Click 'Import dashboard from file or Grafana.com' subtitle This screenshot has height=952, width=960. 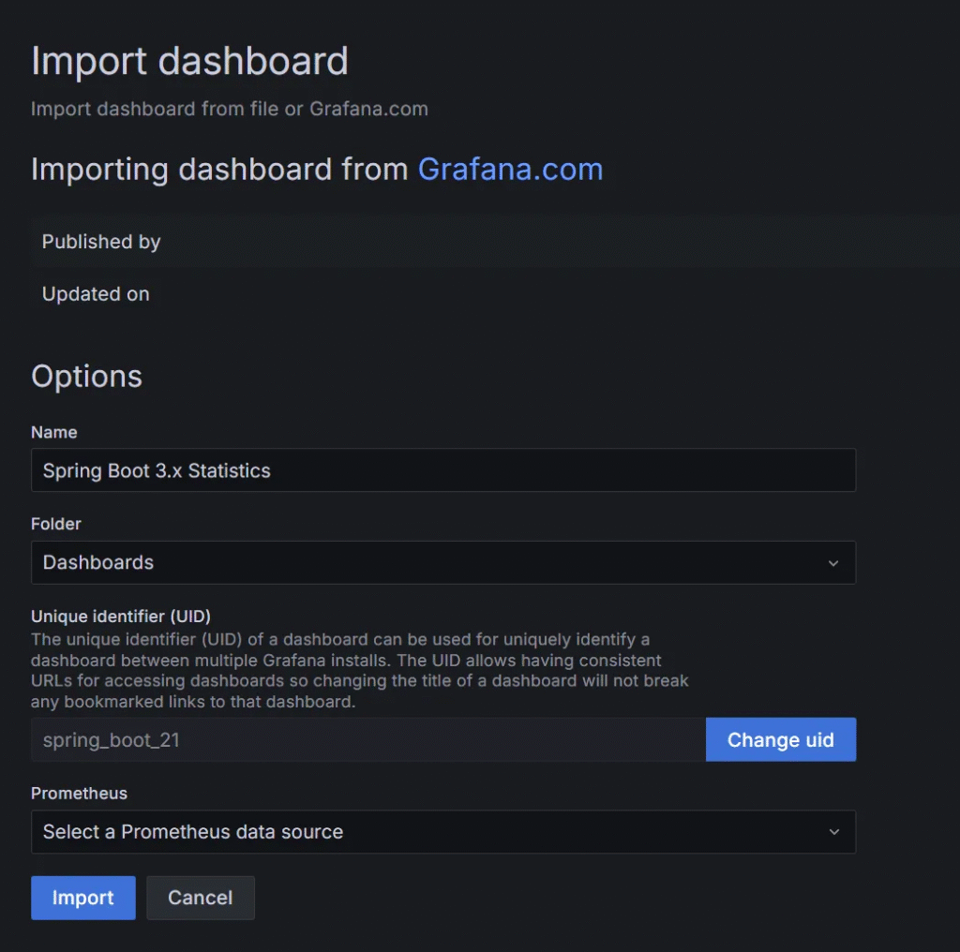point(230,109)
